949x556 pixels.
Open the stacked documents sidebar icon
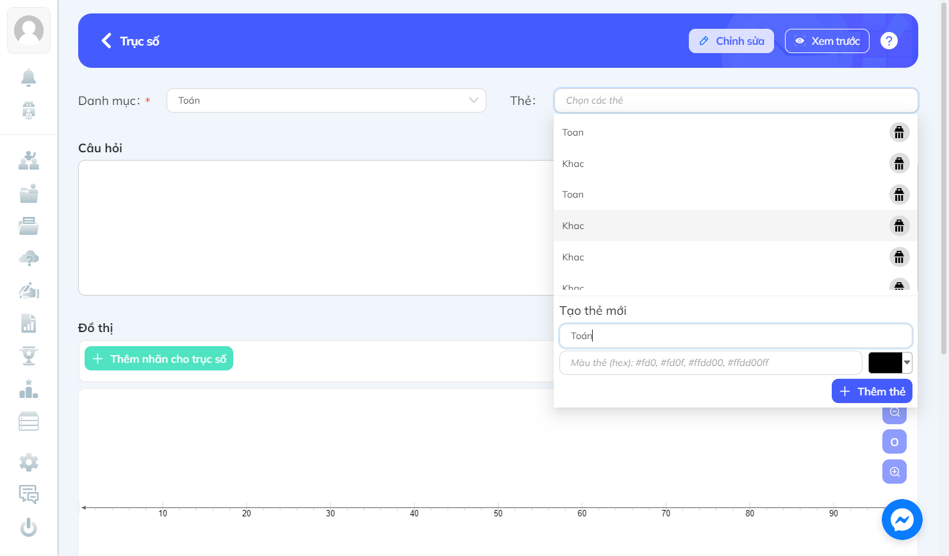[x=29, y=226]
